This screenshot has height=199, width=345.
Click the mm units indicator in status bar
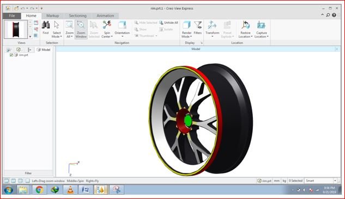tap(276, 181)
